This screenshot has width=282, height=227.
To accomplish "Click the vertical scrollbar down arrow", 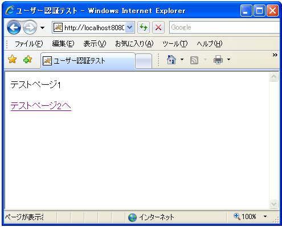I will [273, 204].
